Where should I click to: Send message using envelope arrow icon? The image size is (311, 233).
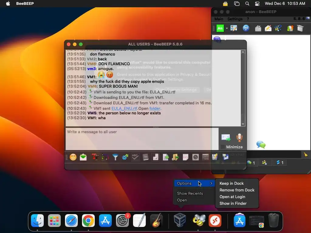[x=226, y=137]
